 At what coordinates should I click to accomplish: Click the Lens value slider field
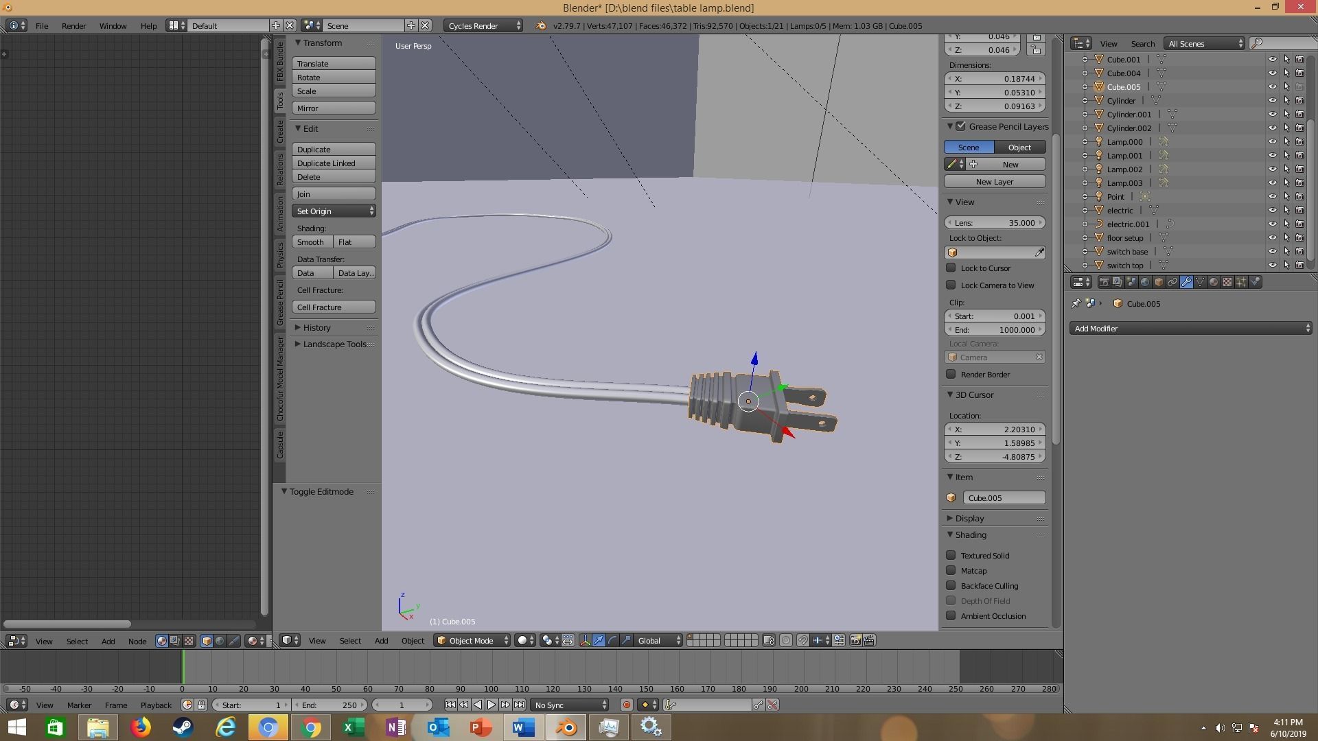click(994, 223)
